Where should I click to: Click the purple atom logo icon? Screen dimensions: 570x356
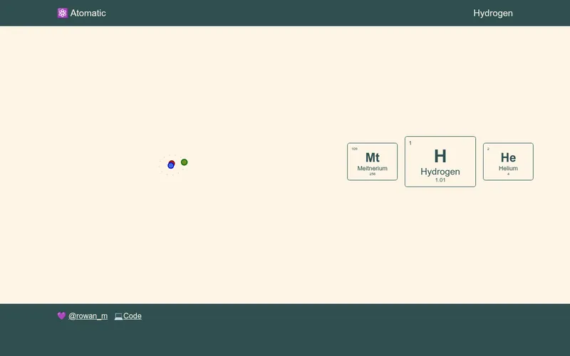63,13
